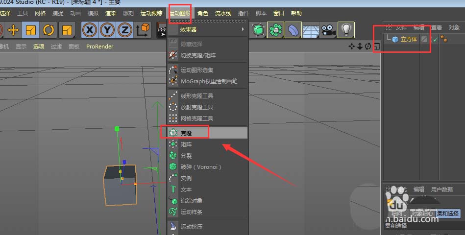This screenshot has height=235, width=465.
Task: Toggle 立方体 green enable checkmark
Action: click(435, 40)
